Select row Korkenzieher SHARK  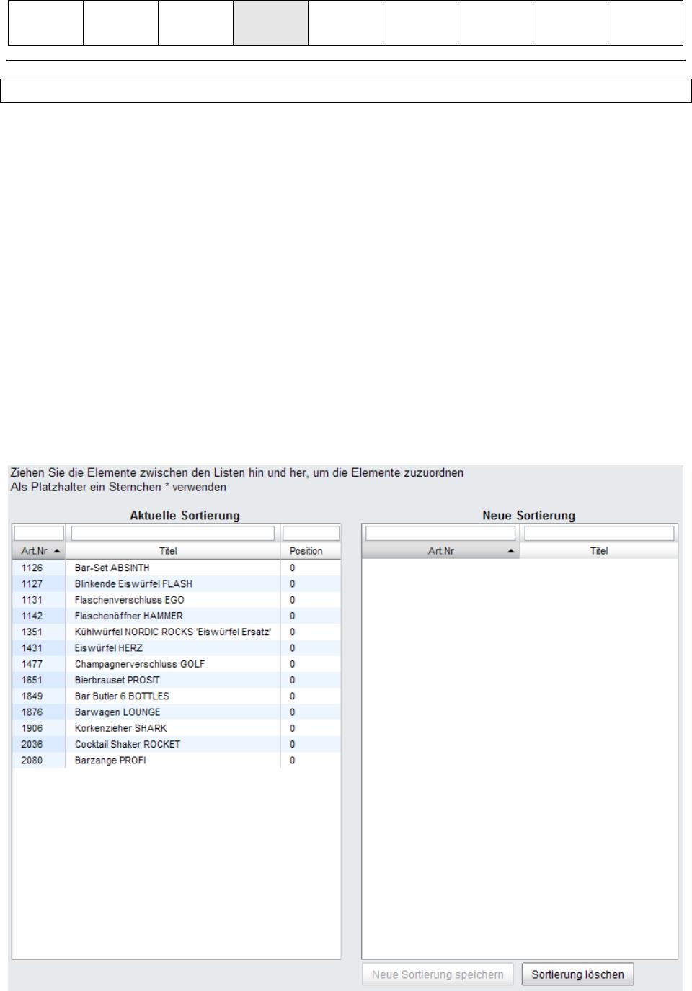[x=177, y=728]
